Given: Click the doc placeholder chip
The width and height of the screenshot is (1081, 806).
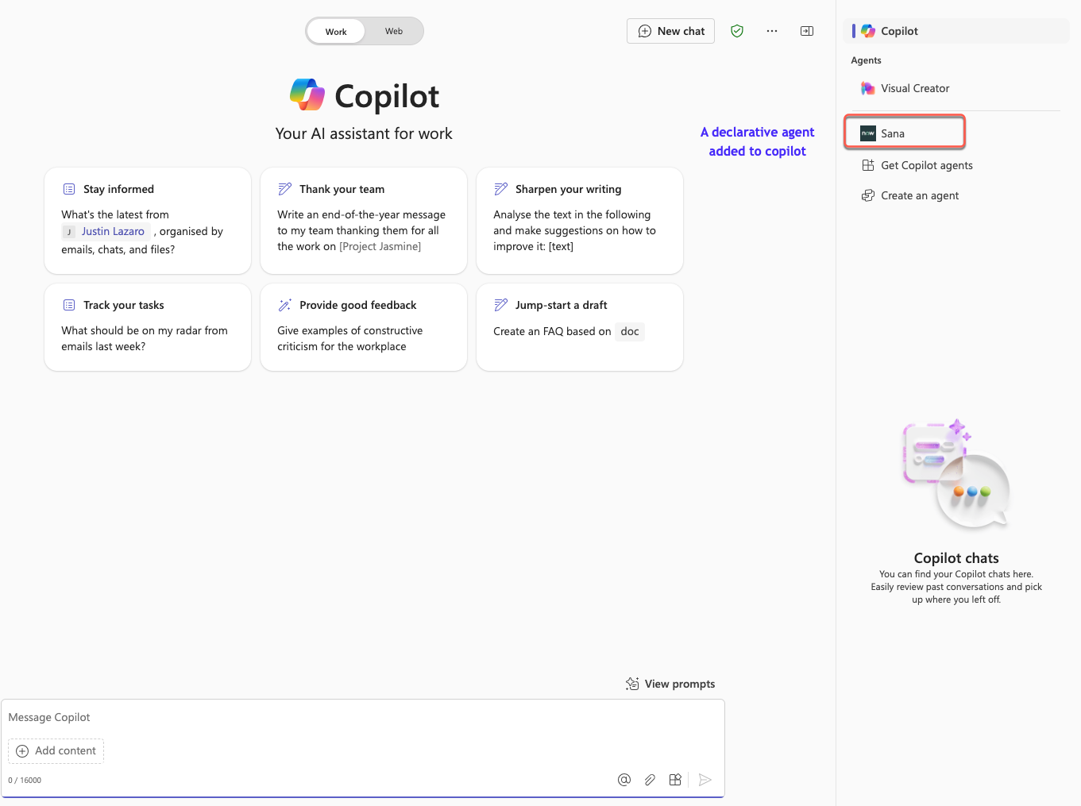Looking at the screenshot, I should coord(630,331).
